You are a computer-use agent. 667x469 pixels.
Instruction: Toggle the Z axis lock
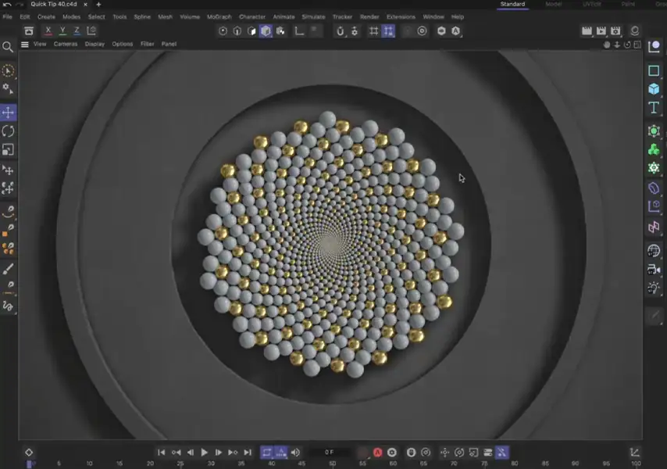[77, 30]
